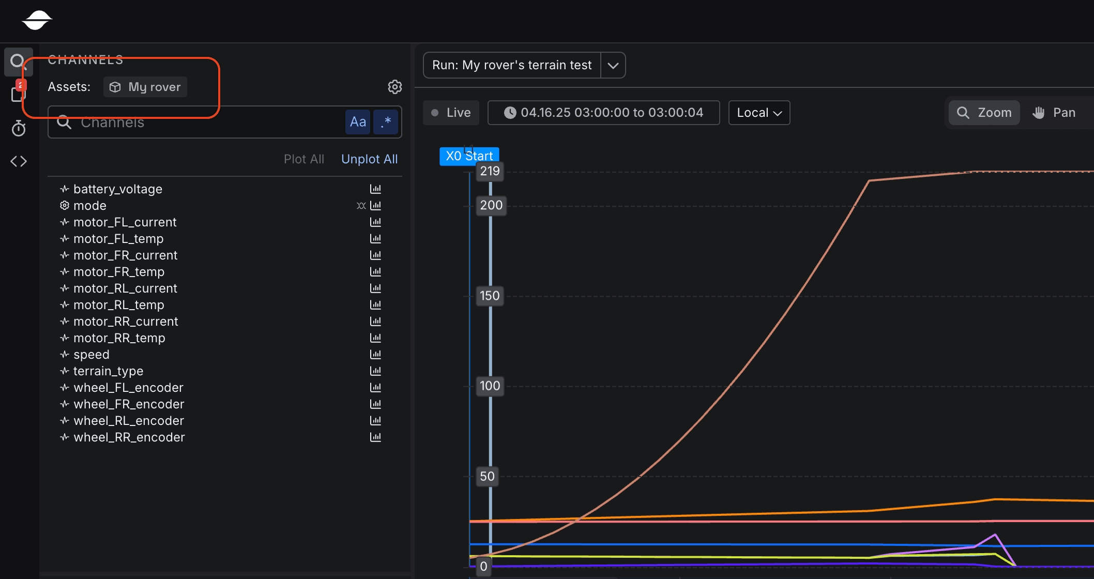Click the 200 y-axis tick label
The image size is (1094, 579).
[x=491, y=205]
